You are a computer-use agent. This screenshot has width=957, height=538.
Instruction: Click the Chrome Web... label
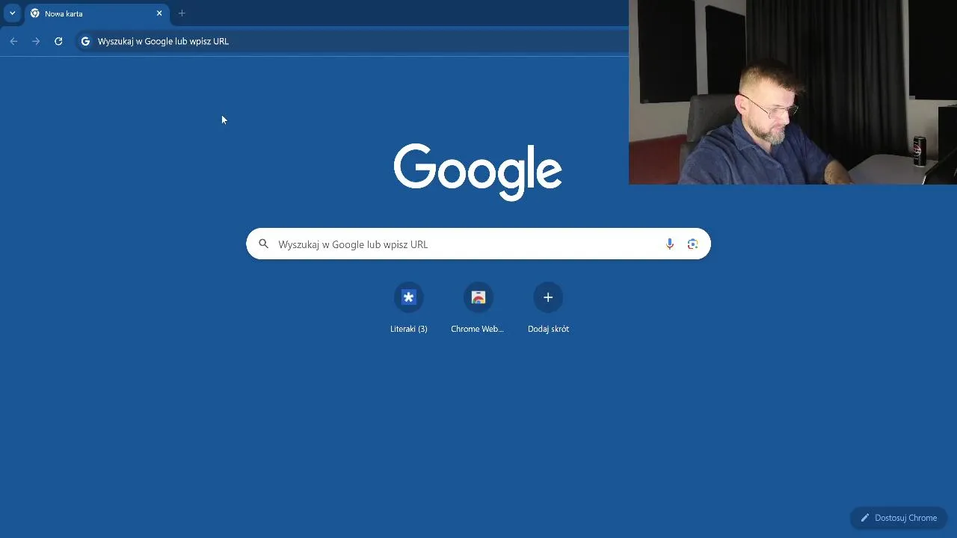(478, 329)
